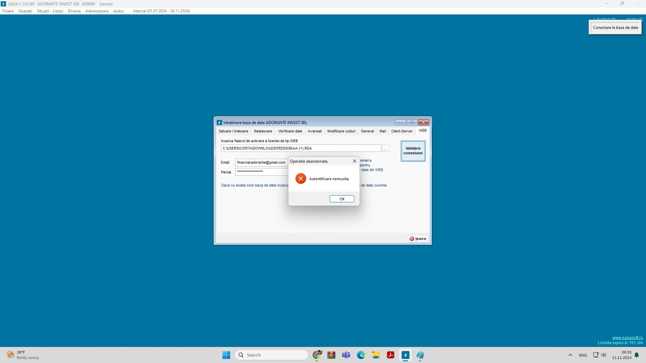Restore down the main SAGA window
The width and height of the screenshot is (646, 363).
622,4
